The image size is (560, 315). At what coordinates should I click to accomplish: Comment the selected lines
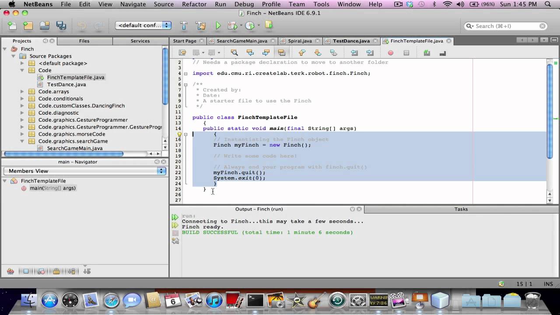(x=427, y=53)
